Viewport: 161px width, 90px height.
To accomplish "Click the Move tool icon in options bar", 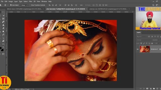I will coord(5,5).
